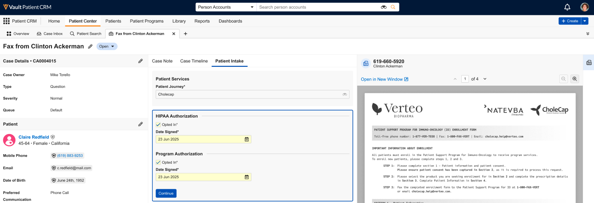Expand the Create button dropdown arrow

coord(585,21)
